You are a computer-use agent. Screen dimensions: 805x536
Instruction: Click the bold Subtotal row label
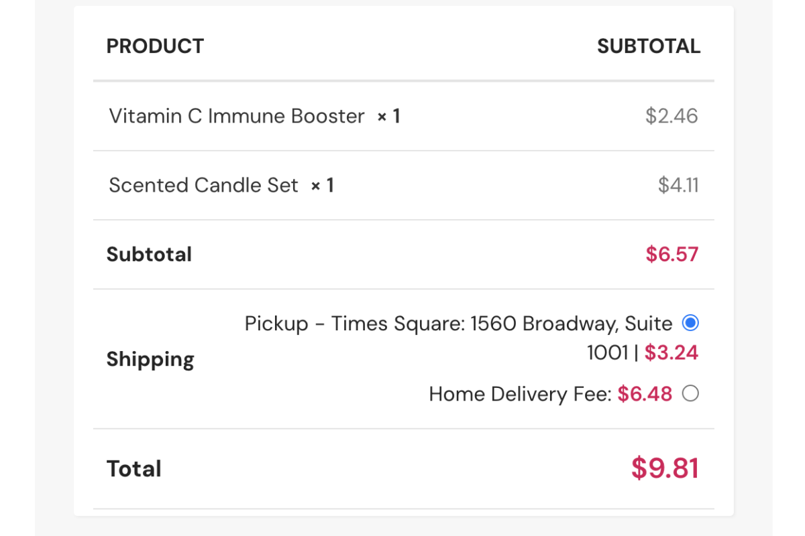pyautogui.click(x=149, y=255)
